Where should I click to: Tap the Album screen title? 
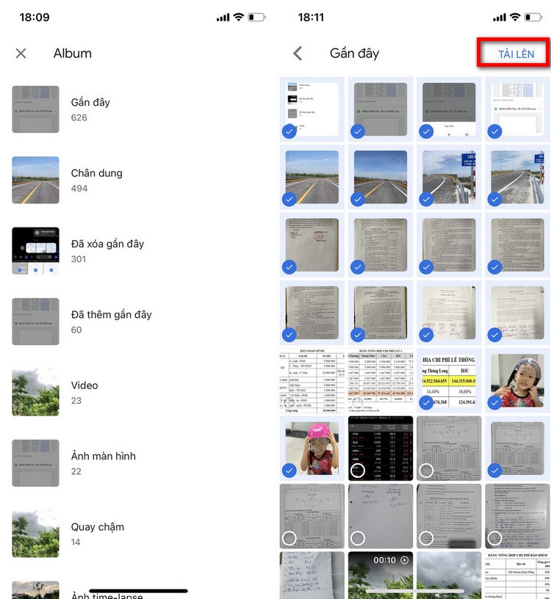(x=73, y=54)
